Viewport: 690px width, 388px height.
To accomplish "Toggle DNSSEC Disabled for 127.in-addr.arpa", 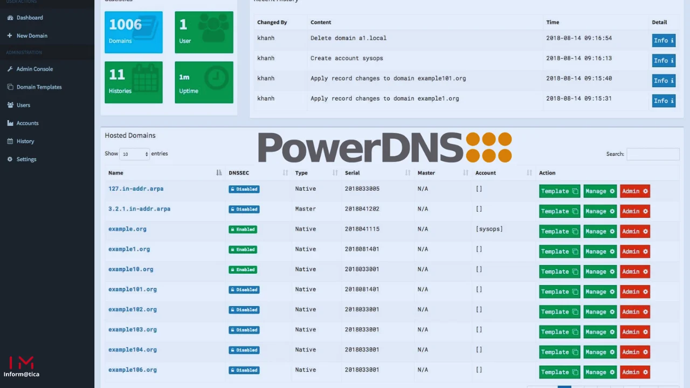I will [x=244, y=189].
